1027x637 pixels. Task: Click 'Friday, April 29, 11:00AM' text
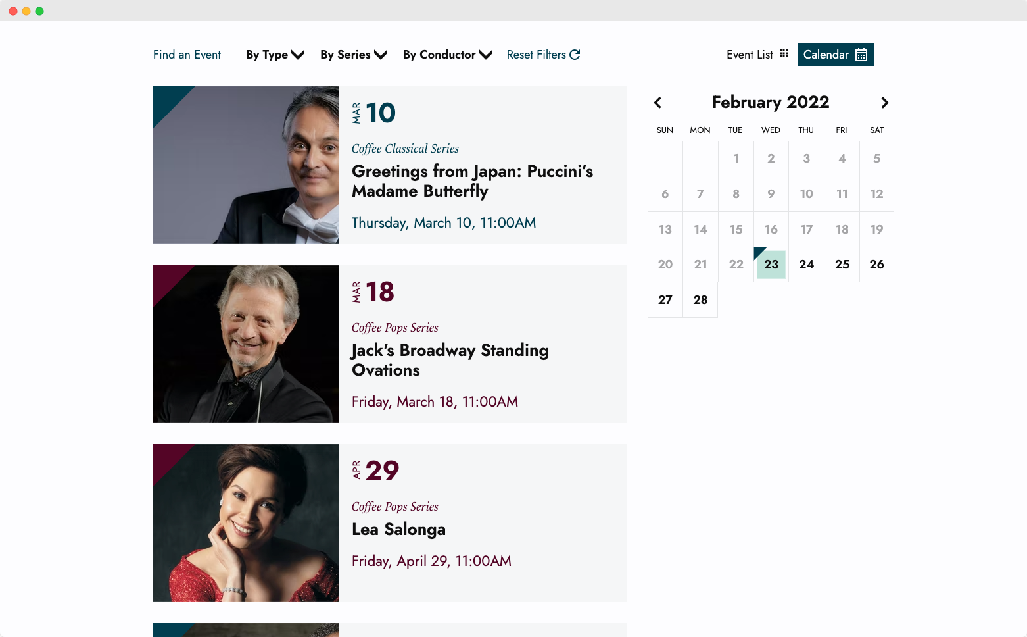(431, 561)
